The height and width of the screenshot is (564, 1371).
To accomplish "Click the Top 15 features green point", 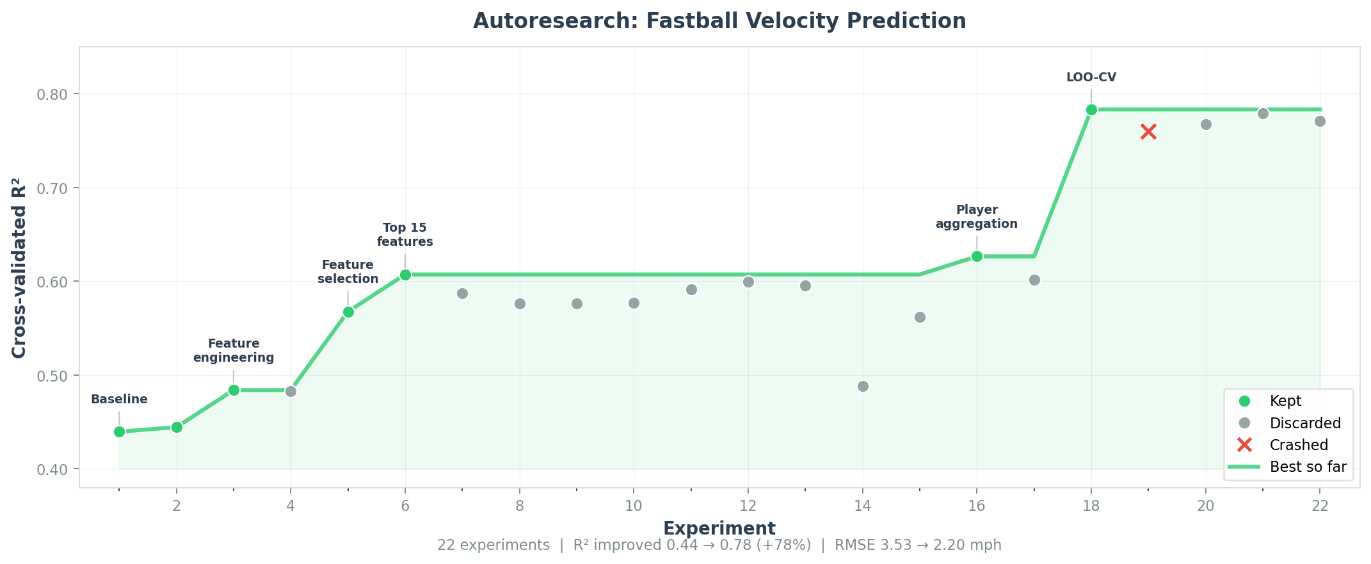I will coord(405,275).
